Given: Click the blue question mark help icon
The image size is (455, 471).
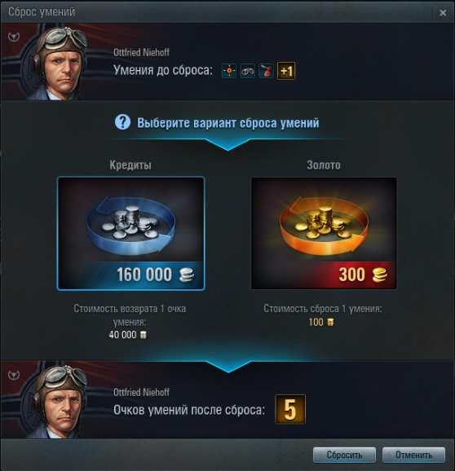Looking at the screenshot, I should (x=122, y=122).
